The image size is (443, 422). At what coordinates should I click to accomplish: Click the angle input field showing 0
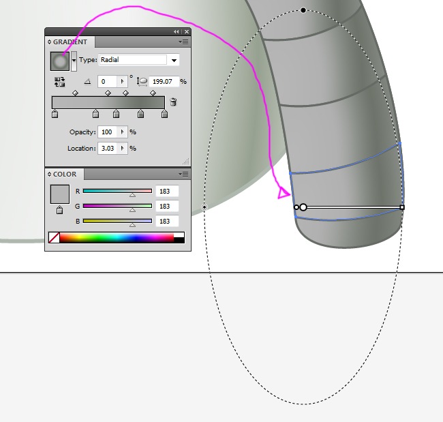tap(107, 82)
